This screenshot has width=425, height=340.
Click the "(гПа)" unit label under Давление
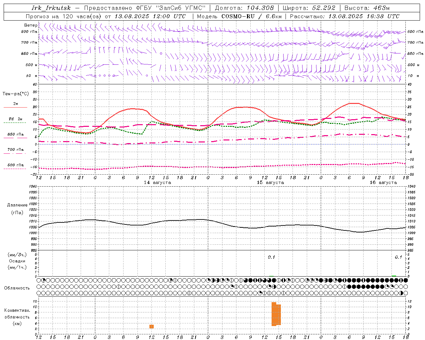[x=17, y=213]
